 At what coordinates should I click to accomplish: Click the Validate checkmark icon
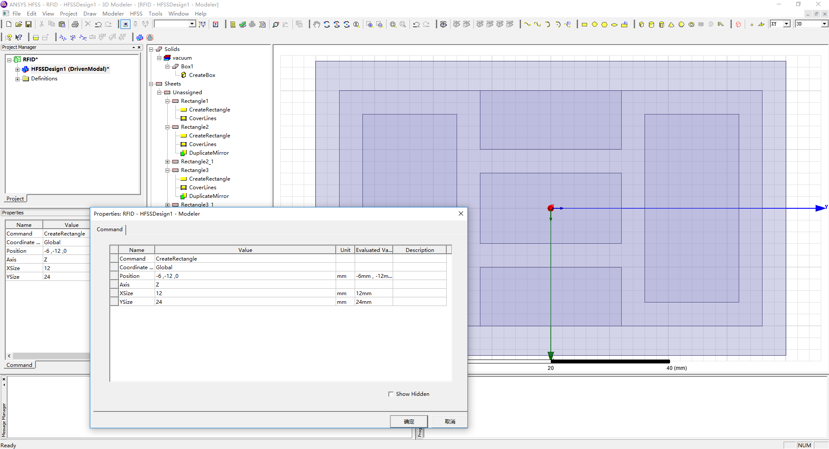point(242,25)
